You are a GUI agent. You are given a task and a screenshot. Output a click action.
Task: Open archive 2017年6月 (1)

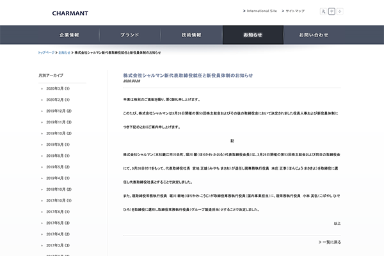click(58, 212)
